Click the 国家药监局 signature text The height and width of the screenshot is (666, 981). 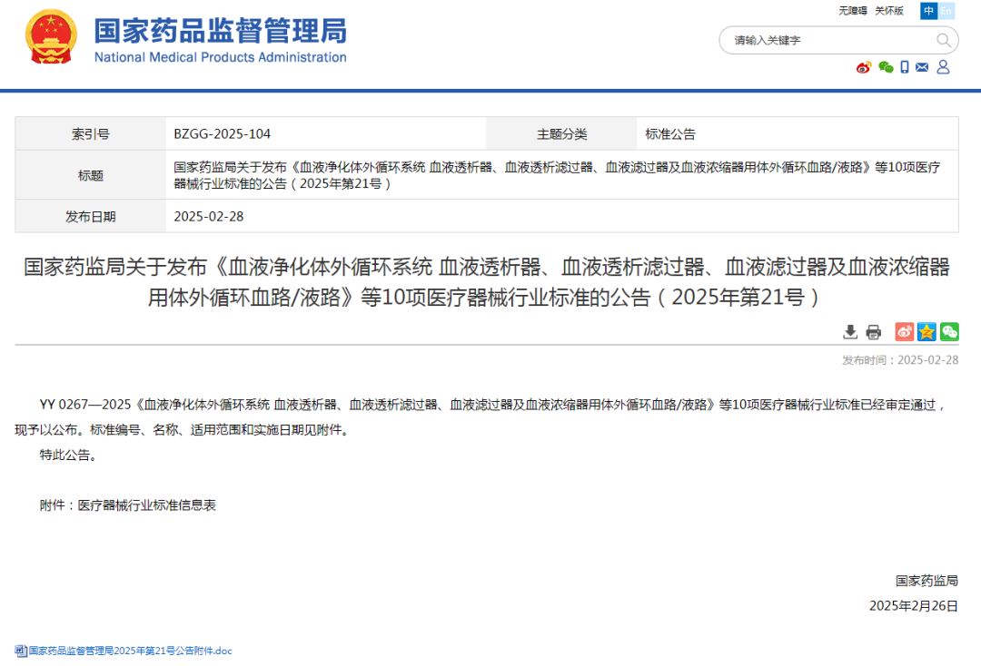[926, 581]
